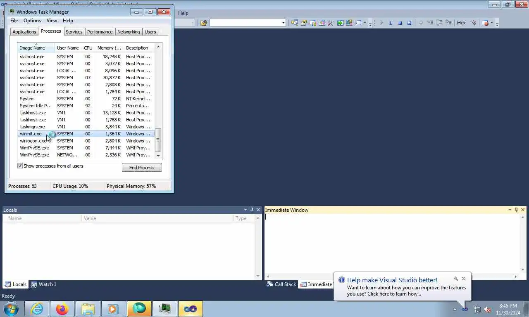Select the winlogon.exe process row
This screenshot has width=529, height=317.
coord(86,141)
